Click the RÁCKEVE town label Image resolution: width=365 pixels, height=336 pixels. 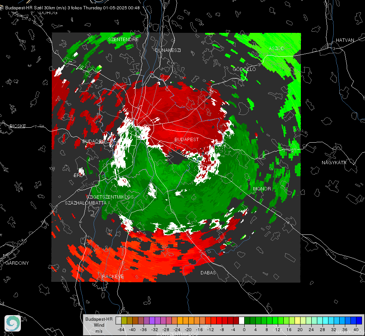pyautogui.click(x=113, y=277)
